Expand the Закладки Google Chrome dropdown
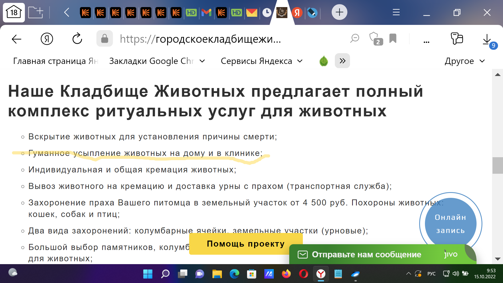503x283 pixels. pos(202,61)
